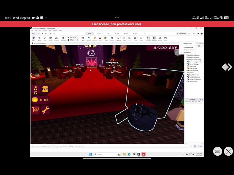The image size is (234, 175).
Task: Open File Explorer from the taskbar
Action: [124, 154]
